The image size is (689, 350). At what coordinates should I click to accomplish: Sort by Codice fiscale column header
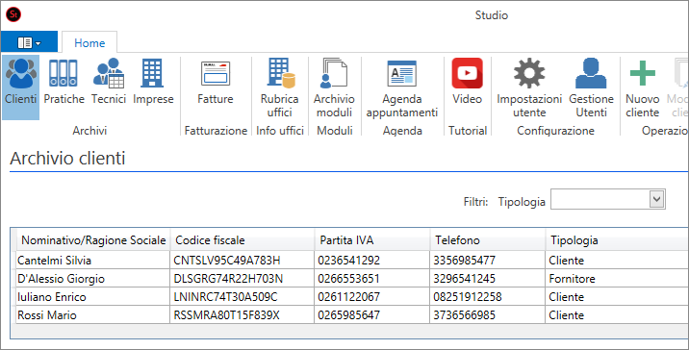tap(242, 240)
